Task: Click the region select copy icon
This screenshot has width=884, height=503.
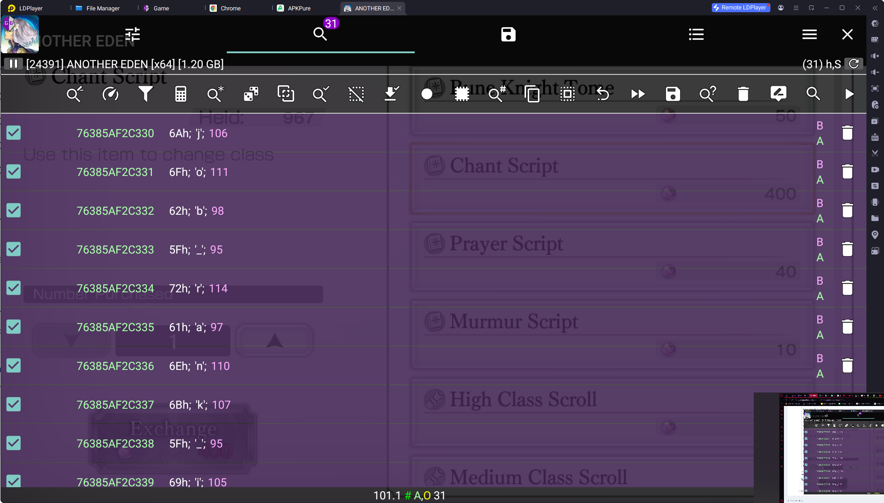Action: 286,94
